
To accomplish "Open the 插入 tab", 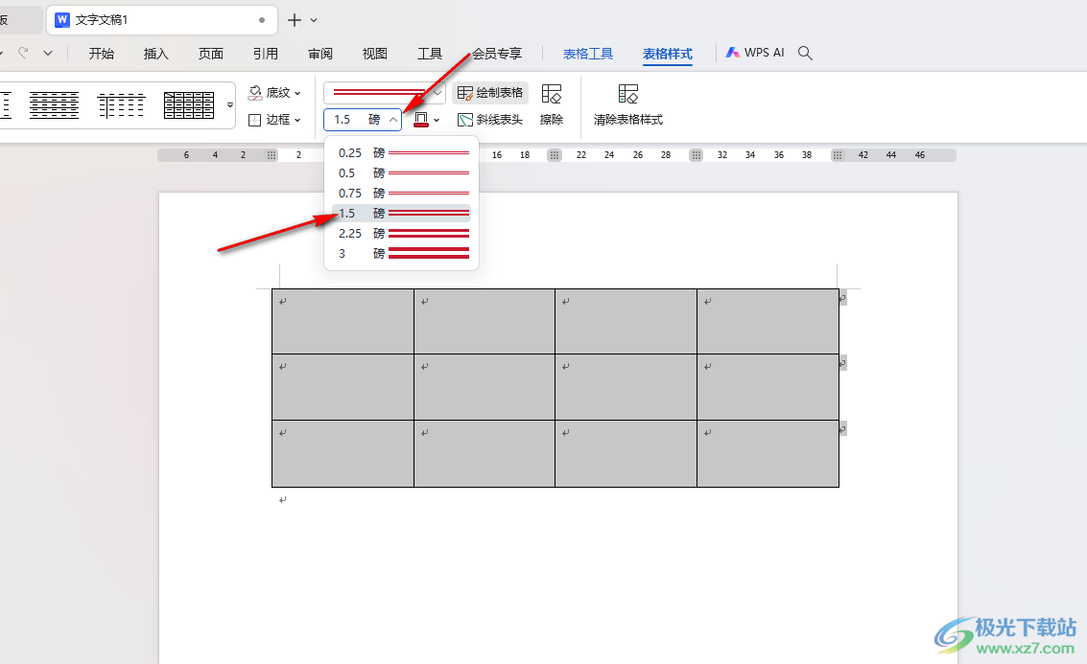I will (156, 54).
